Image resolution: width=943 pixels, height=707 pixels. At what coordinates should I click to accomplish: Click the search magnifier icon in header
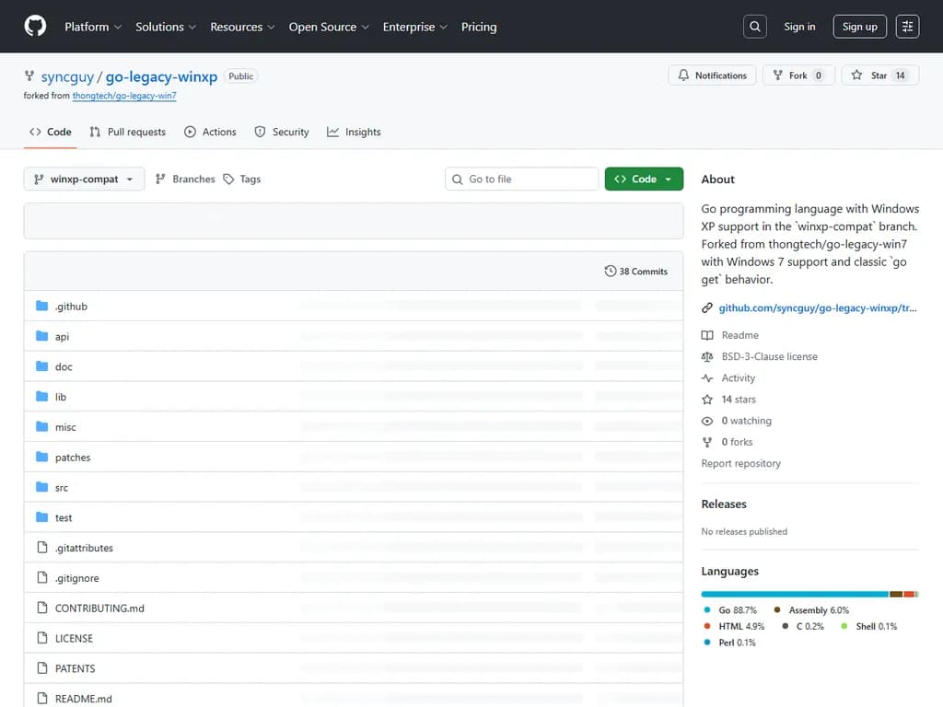(x=755, y=27)
